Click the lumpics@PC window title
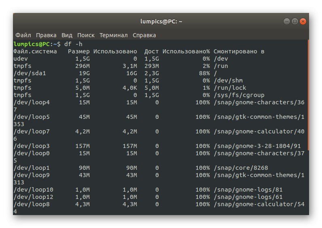This screenshot has width=322, height=228. tap(161, 21)
